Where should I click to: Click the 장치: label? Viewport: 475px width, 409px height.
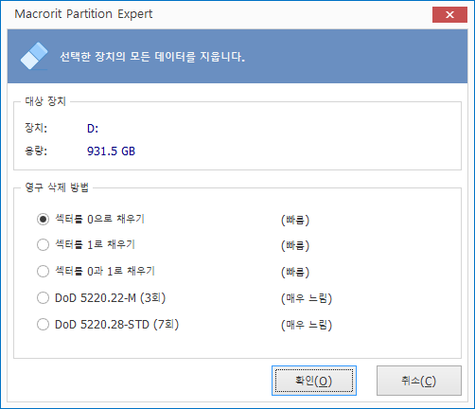click(36, 128)
